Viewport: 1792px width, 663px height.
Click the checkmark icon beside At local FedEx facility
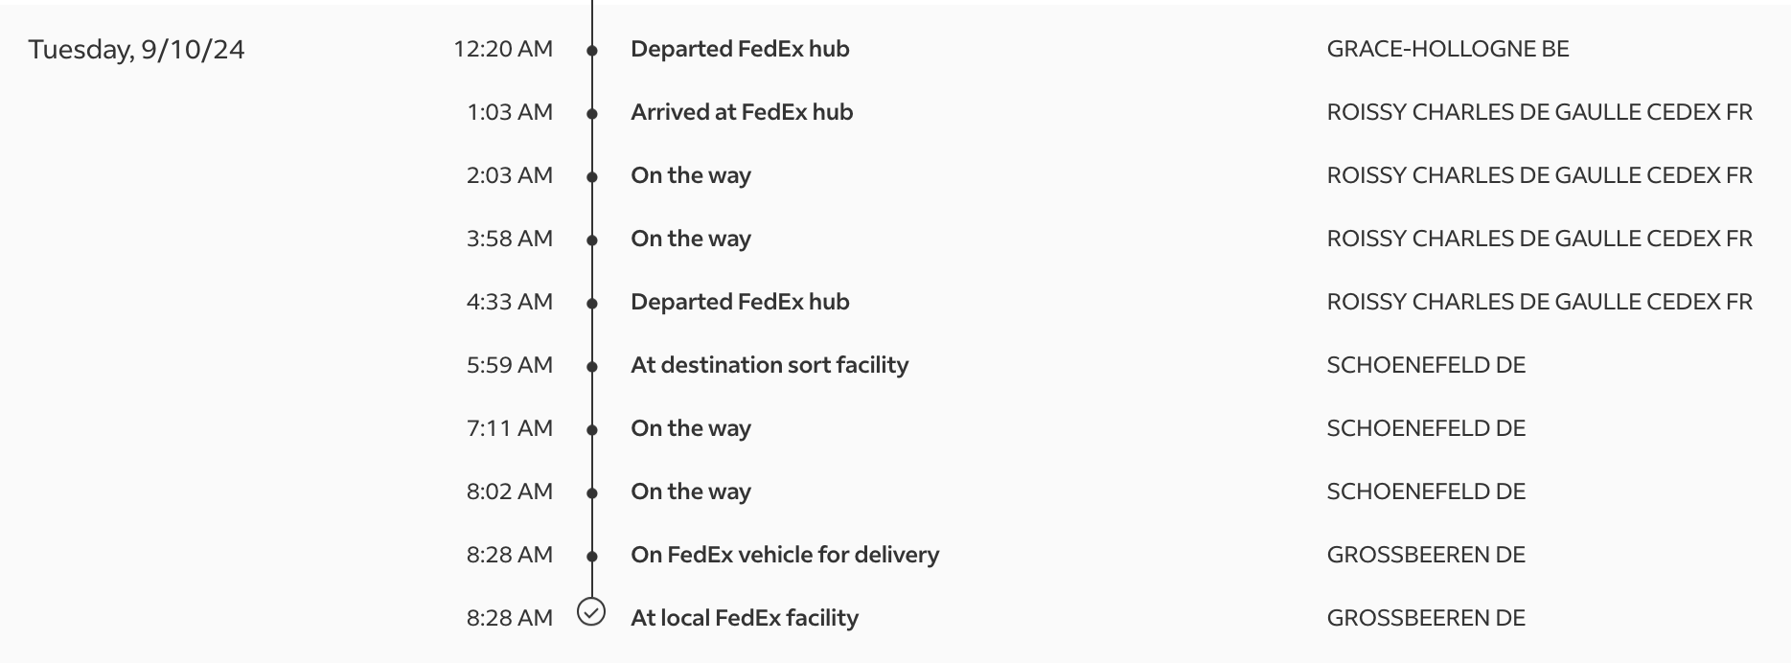[x=591, y=612]
